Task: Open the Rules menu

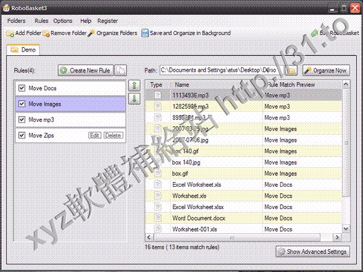Action: point(41,21)
